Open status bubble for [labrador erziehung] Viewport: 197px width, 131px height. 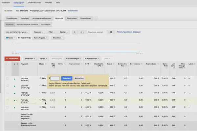point(40,85)
